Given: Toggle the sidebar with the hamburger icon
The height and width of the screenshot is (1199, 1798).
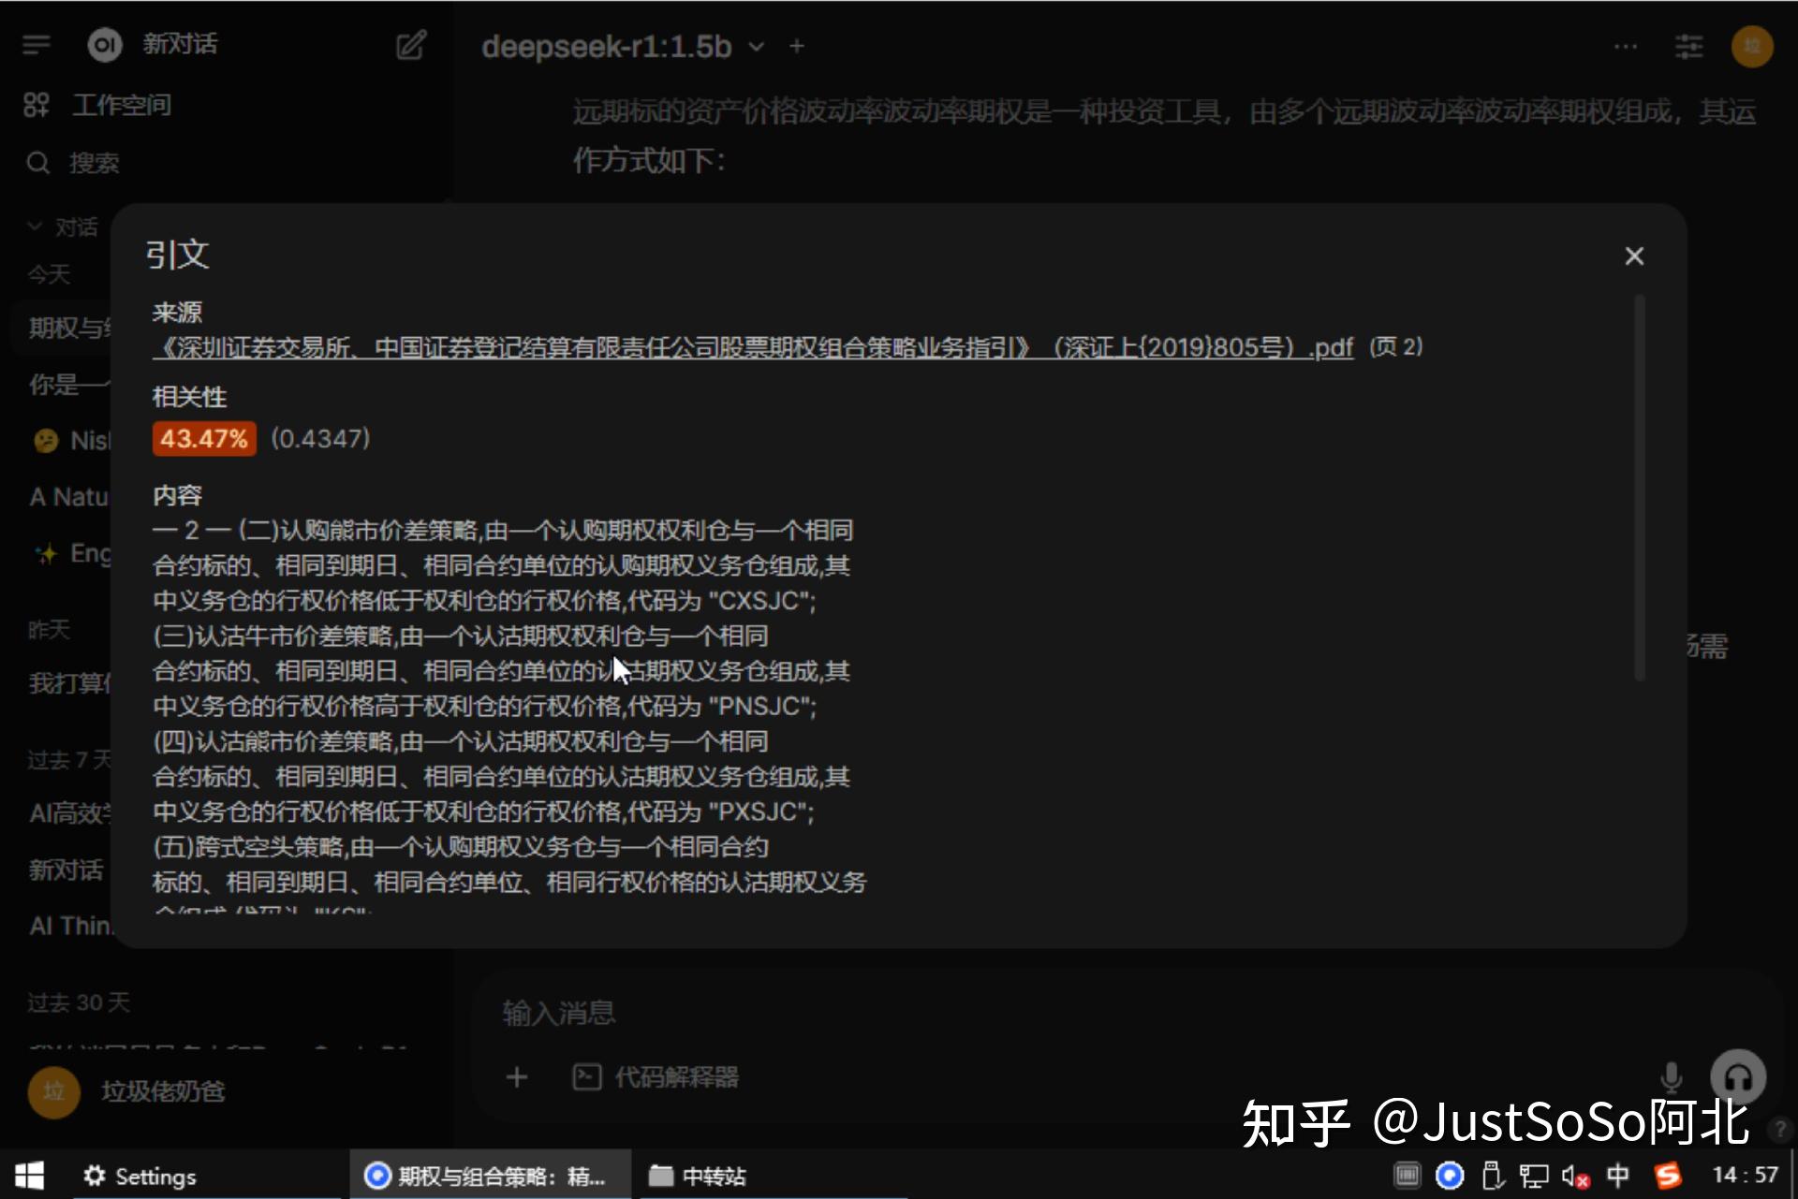Looking at the screenshot, I should tap(36, 44).
